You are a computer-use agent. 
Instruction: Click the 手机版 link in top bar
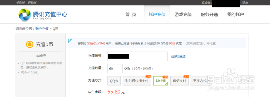point(20,3)
